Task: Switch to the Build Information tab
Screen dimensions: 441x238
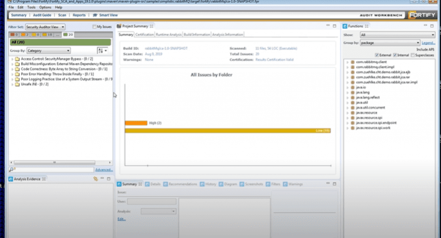Action: [197, 34]
